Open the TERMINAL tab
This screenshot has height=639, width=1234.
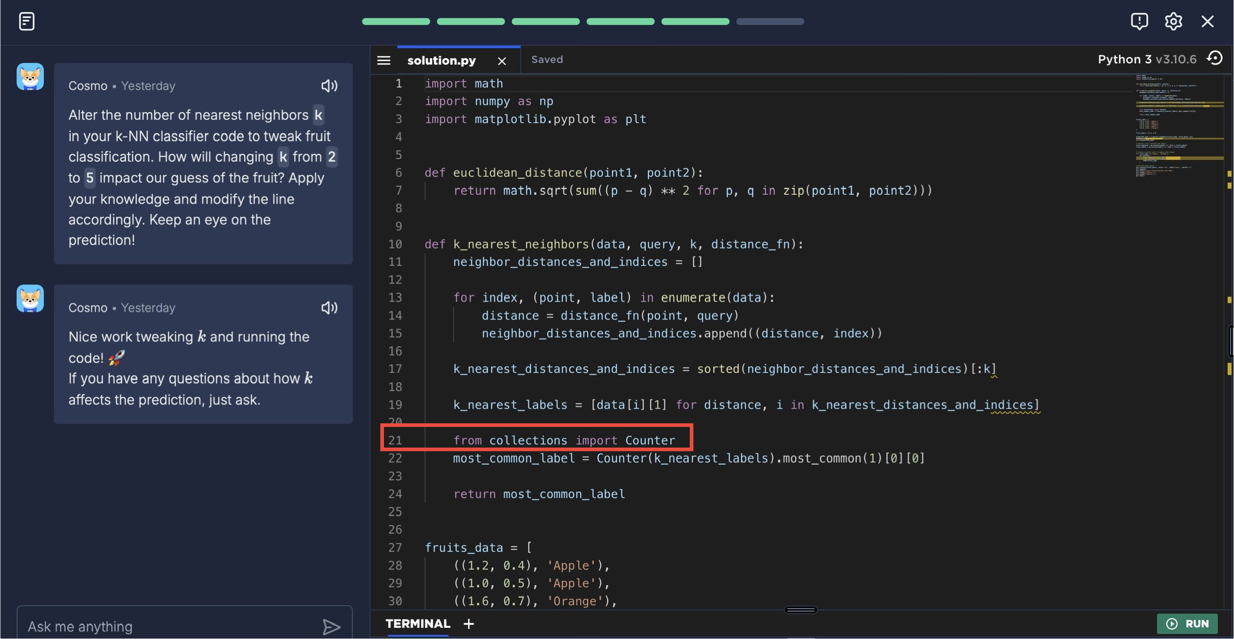(418, 623)
